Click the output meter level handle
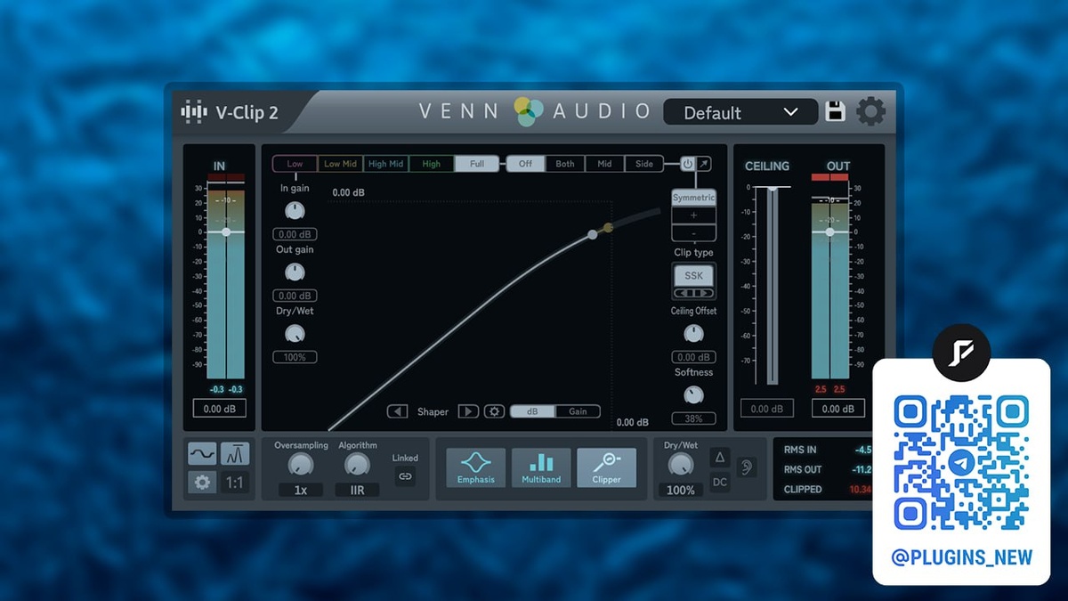The height and width of the screenshot is (601, 1068). click(829, 231)
